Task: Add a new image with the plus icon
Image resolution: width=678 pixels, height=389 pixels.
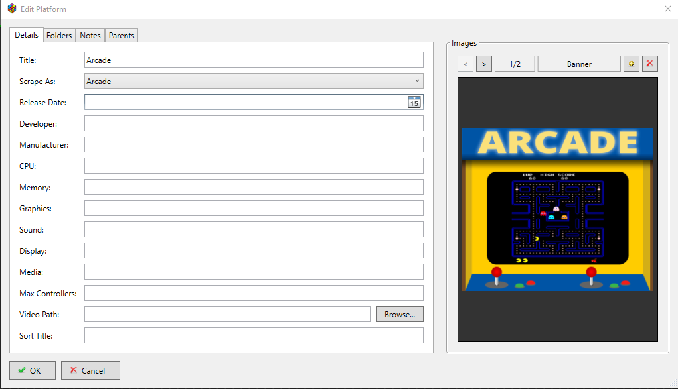Action: pyautogui.click(x=632, y=64)
